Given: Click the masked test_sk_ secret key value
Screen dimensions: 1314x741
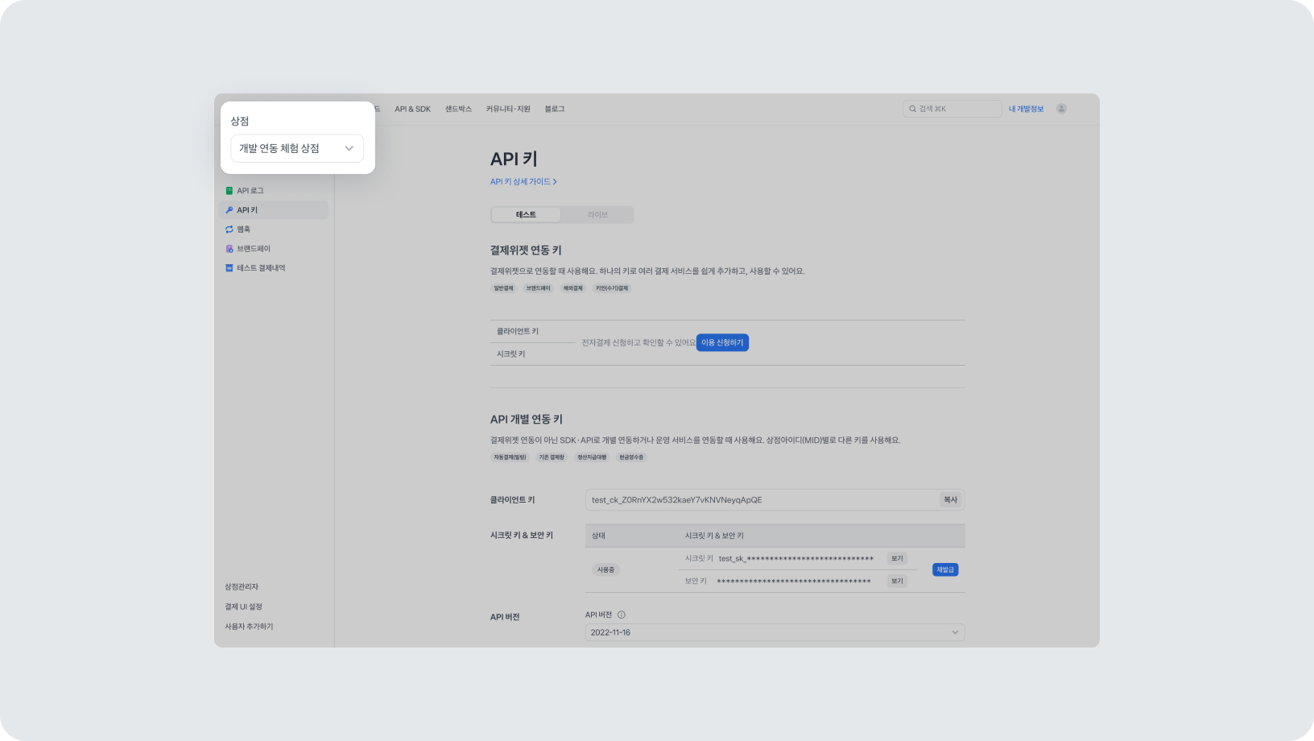Looking at the screenshot, I should coord(795,558).
